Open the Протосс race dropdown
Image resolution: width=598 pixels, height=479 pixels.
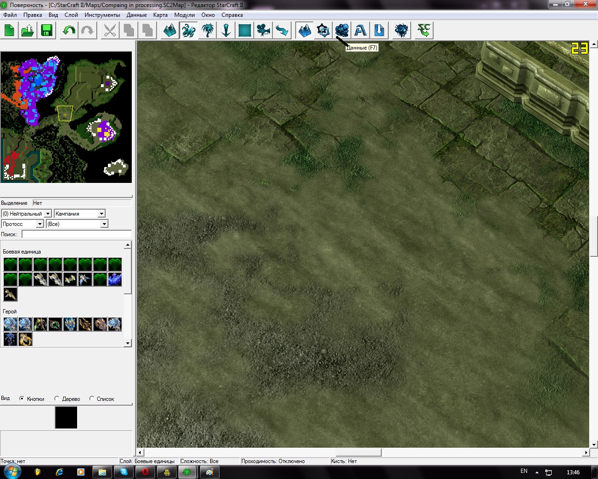22,224
